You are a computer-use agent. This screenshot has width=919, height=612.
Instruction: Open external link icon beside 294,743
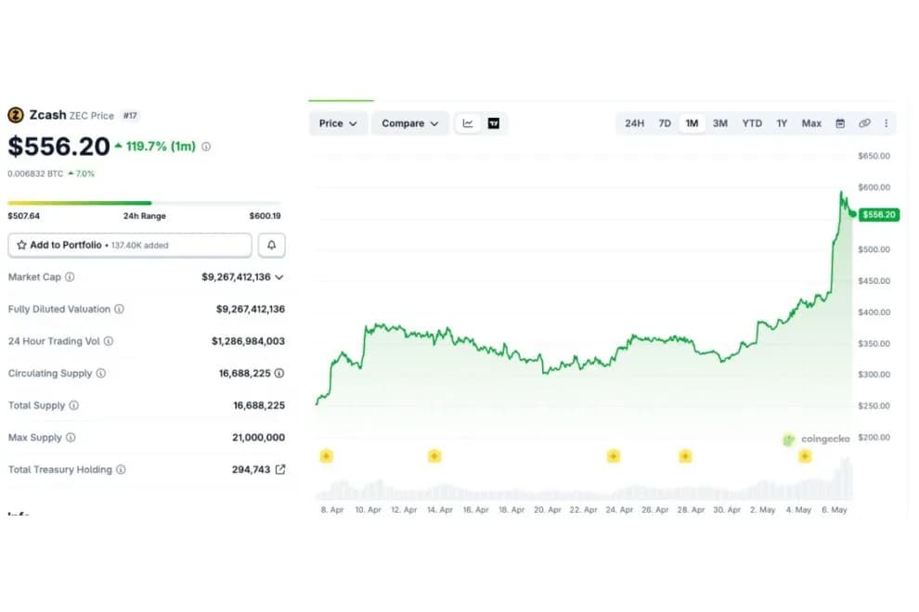click(280, 469)
